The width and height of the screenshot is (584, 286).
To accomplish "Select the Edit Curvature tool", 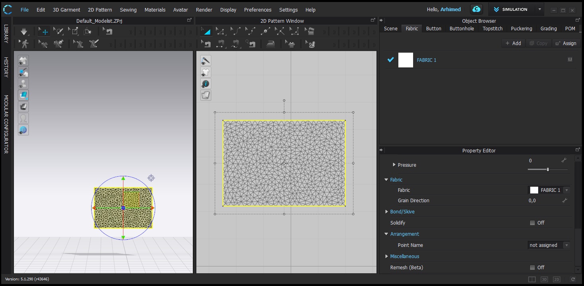I will click(x=235, y=32).
